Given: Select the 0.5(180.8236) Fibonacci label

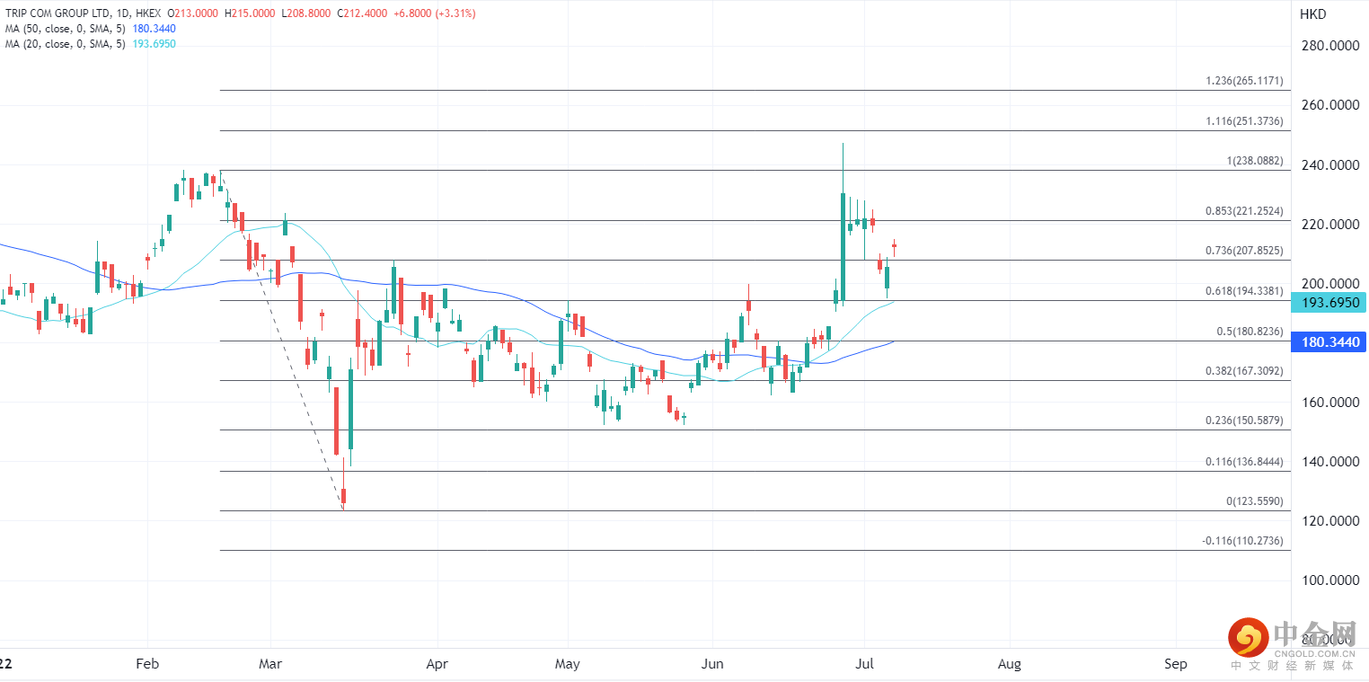Looking at the screenshot, I should [x=1250, y=332].
